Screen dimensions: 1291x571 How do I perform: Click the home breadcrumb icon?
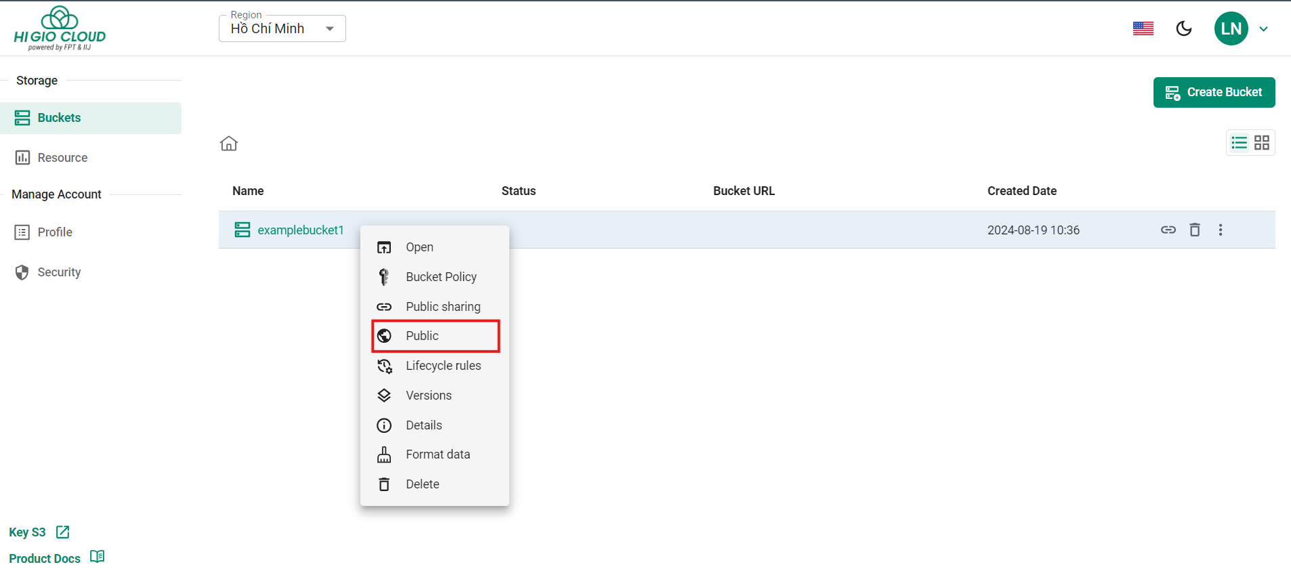(229, 144)
